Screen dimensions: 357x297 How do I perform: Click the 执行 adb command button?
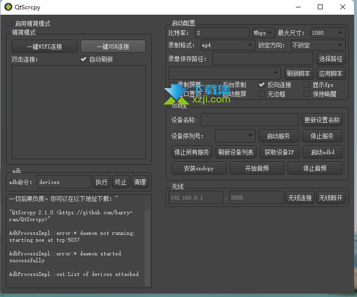[101, 182]
